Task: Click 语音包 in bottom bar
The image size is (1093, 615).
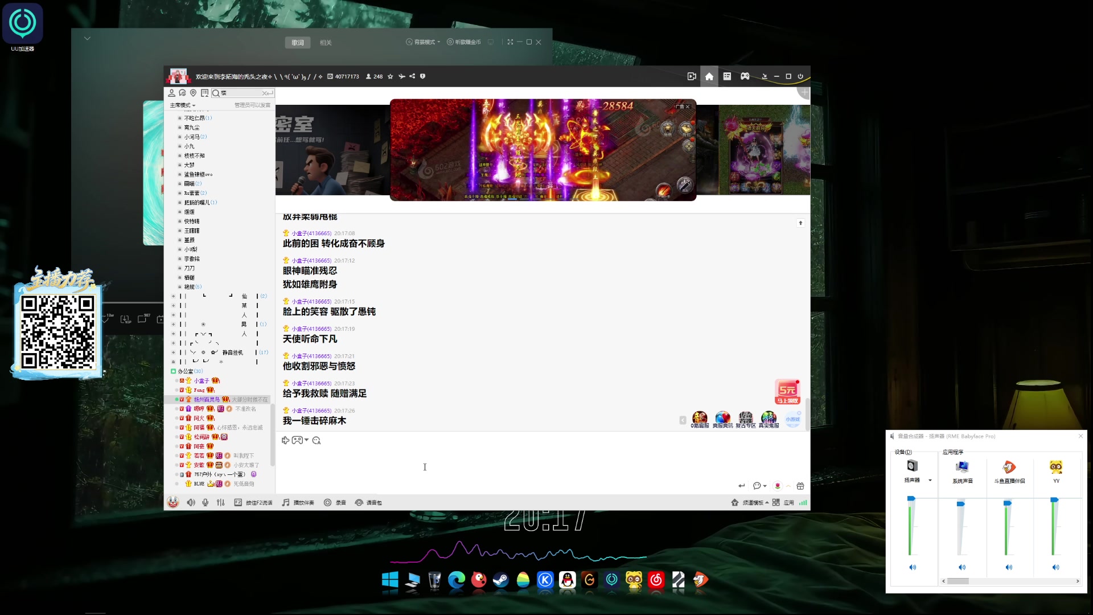Action: (368, 503)
